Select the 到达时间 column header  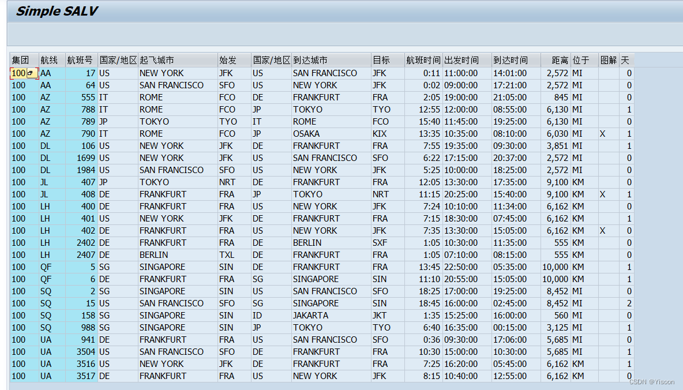click(x=516, y=60)
